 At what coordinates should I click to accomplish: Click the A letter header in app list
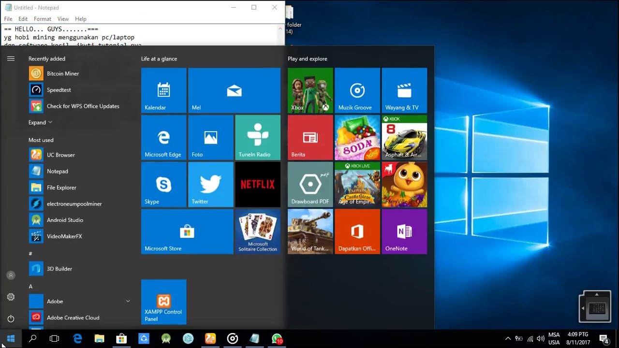click(30, 286)
